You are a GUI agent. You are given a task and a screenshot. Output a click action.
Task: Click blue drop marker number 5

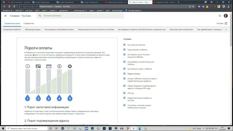click(x=70, y=98)
